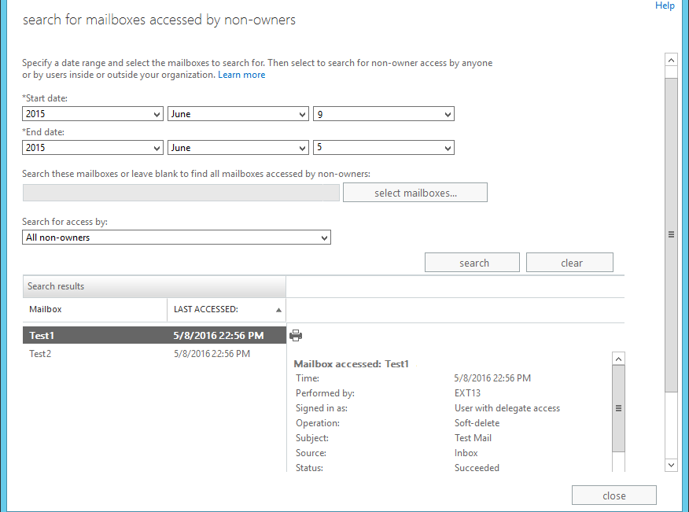
Task: Click the details pane scroll-up arrow
Action: click(x=618, y=359)
